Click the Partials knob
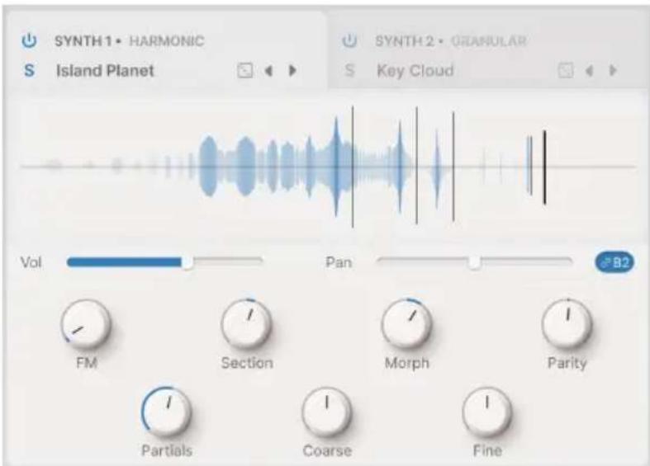Viewport: 650px width, 466px height. coord(166,412)
